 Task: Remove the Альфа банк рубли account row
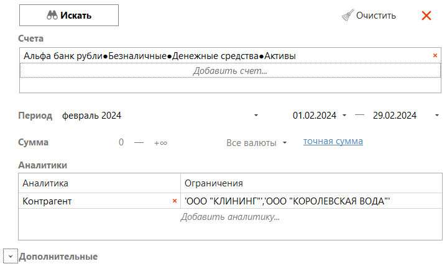pyautogui.click(x=435, y=56)
